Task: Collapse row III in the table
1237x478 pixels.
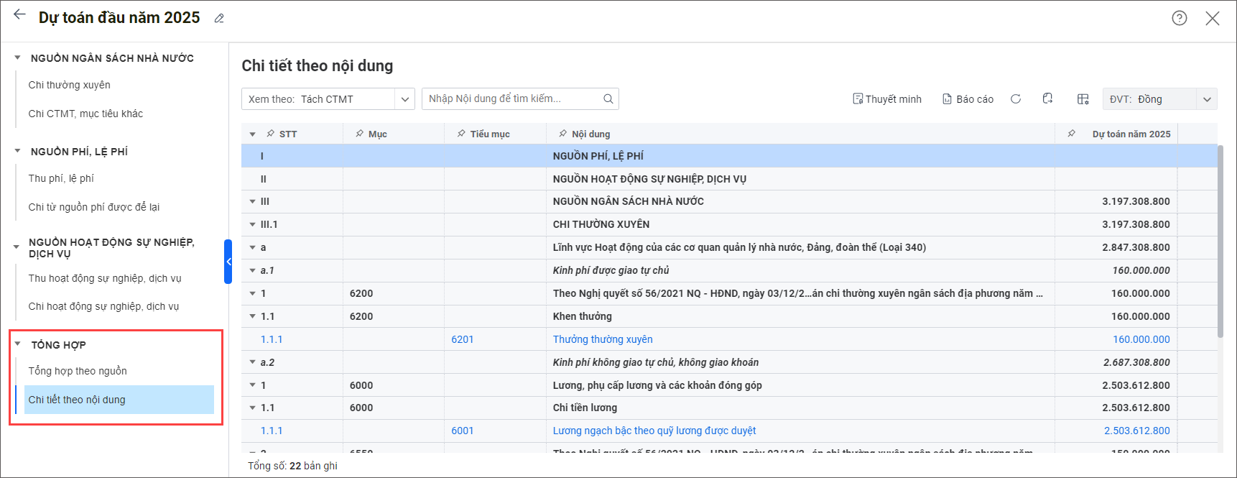Action: [x=252, y=202]
